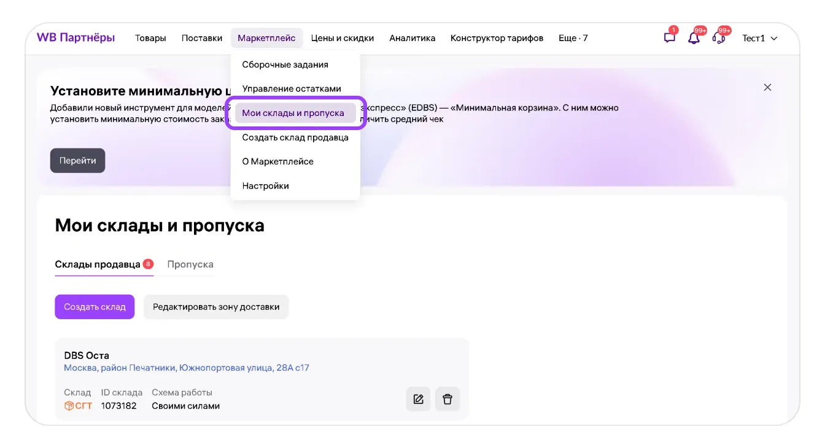
Task: Switch to the Пропуска tab
Action: point(190,265)
